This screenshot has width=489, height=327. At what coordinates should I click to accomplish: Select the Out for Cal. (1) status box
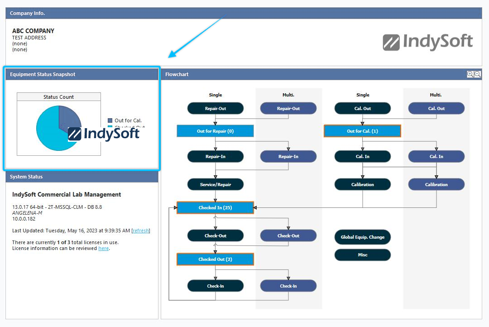[x=362, y=131]
